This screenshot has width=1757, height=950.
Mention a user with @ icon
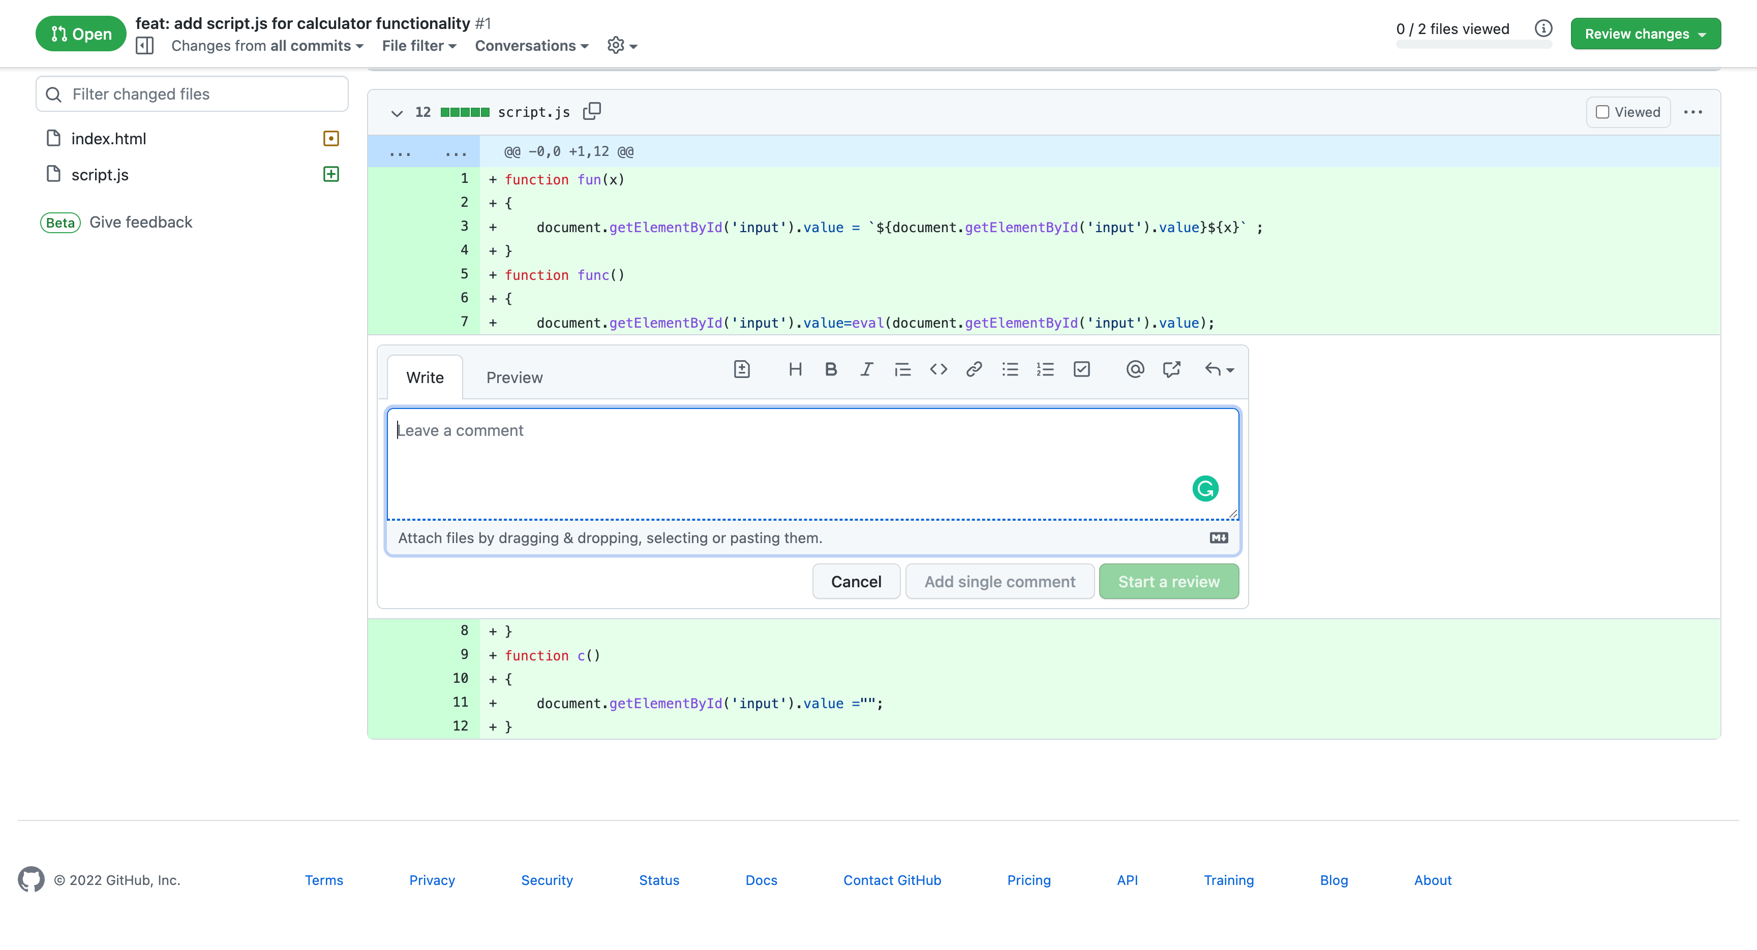point(1135,369)
